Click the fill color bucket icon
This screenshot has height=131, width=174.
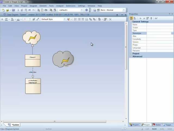(x=12, y=19)
